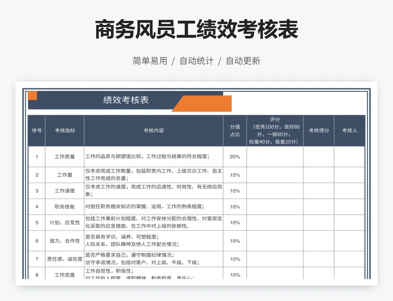Click the empty 考核人 cell for 潜力、合作性
This screenshot has height=301, width=393.
[349, 241]
